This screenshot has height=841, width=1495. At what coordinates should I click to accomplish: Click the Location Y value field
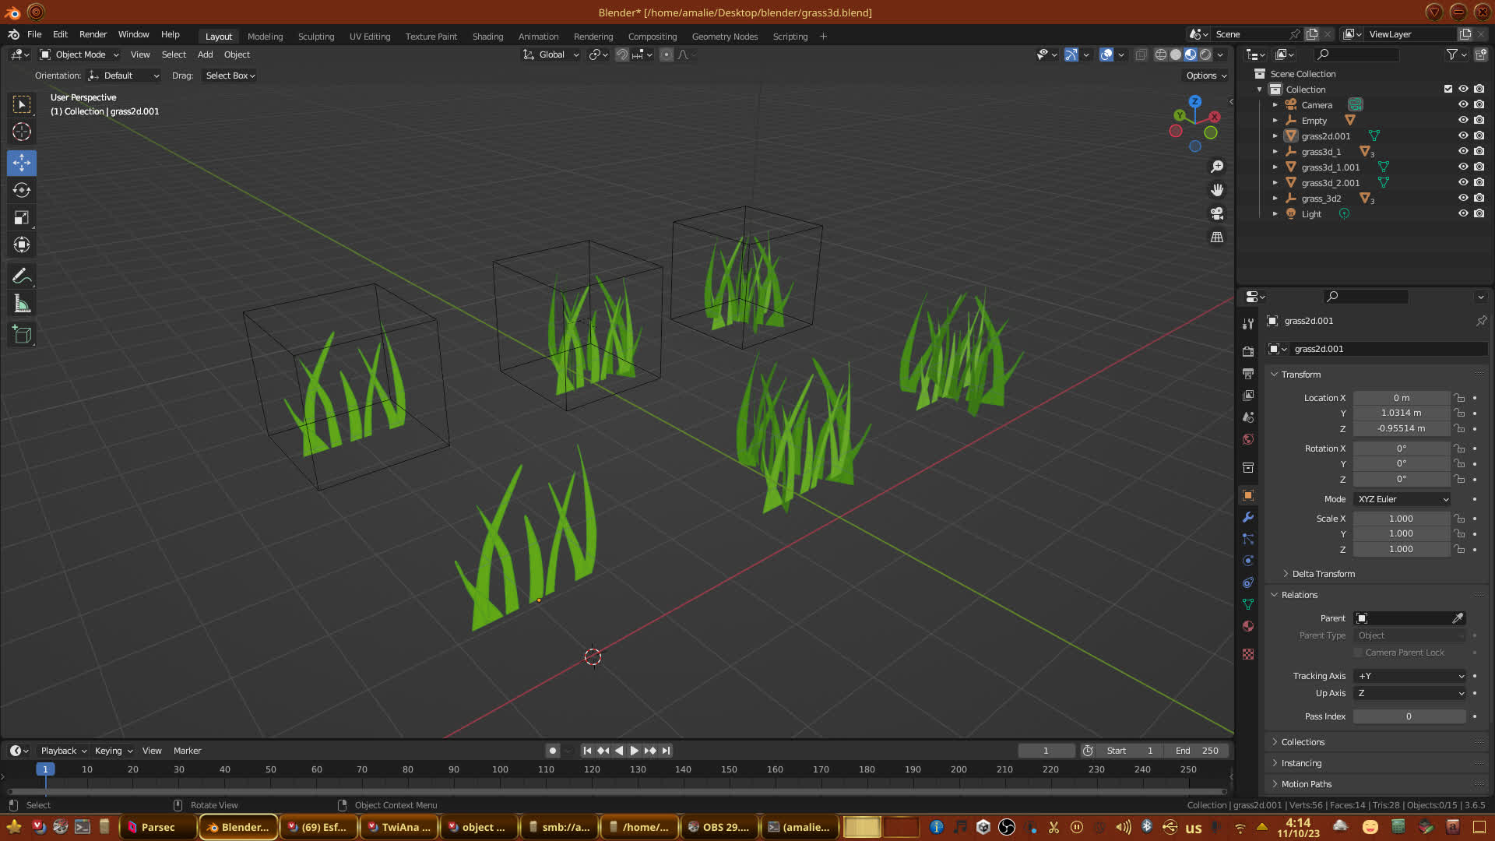point(1401,413)
